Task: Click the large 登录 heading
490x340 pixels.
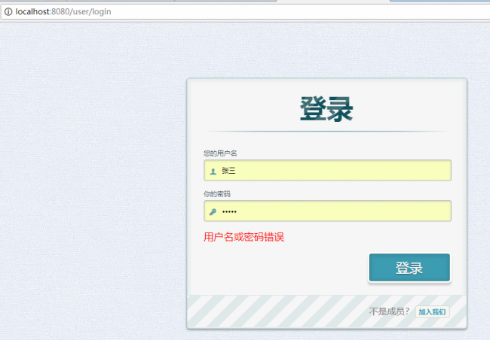Action: (x=326, y=109)
